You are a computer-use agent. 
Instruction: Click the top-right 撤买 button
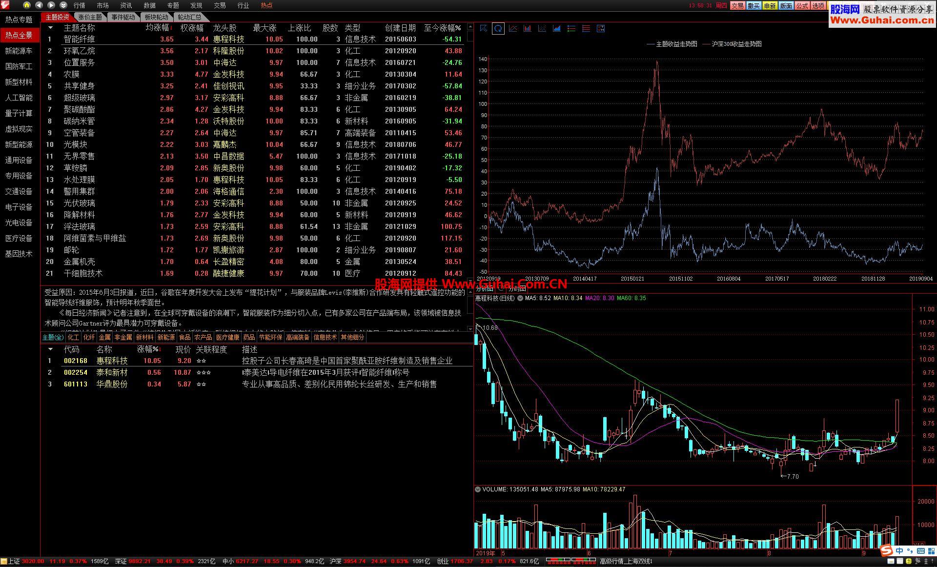pos(754,6)
